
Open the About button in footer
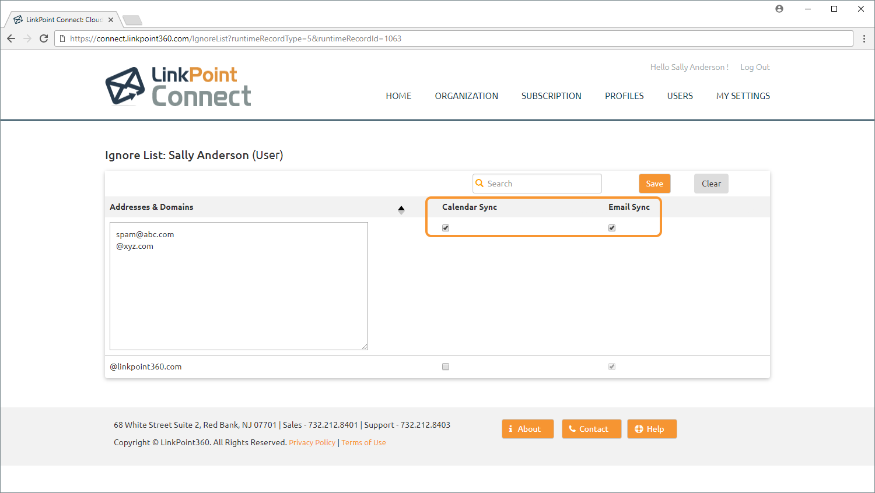(528, 429)
